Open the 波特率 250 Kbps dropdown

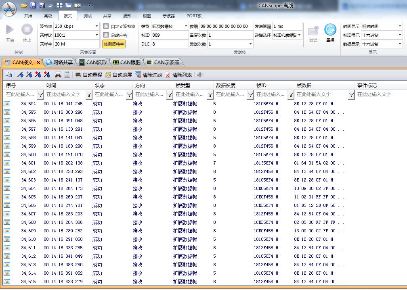point(97,26)
